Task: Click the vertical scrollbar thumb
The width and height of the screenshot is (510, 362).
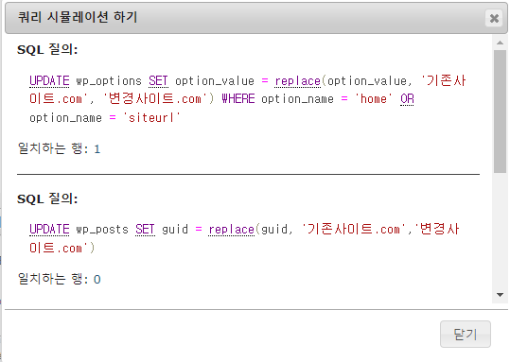Action: point(500,112)
